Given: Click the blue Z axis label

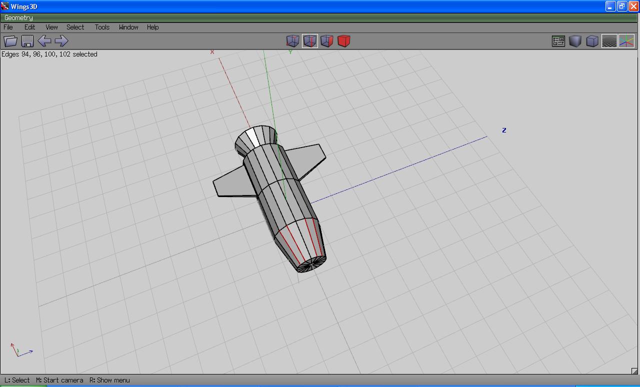Looking at the screenshot, I should tap(504, 130).
